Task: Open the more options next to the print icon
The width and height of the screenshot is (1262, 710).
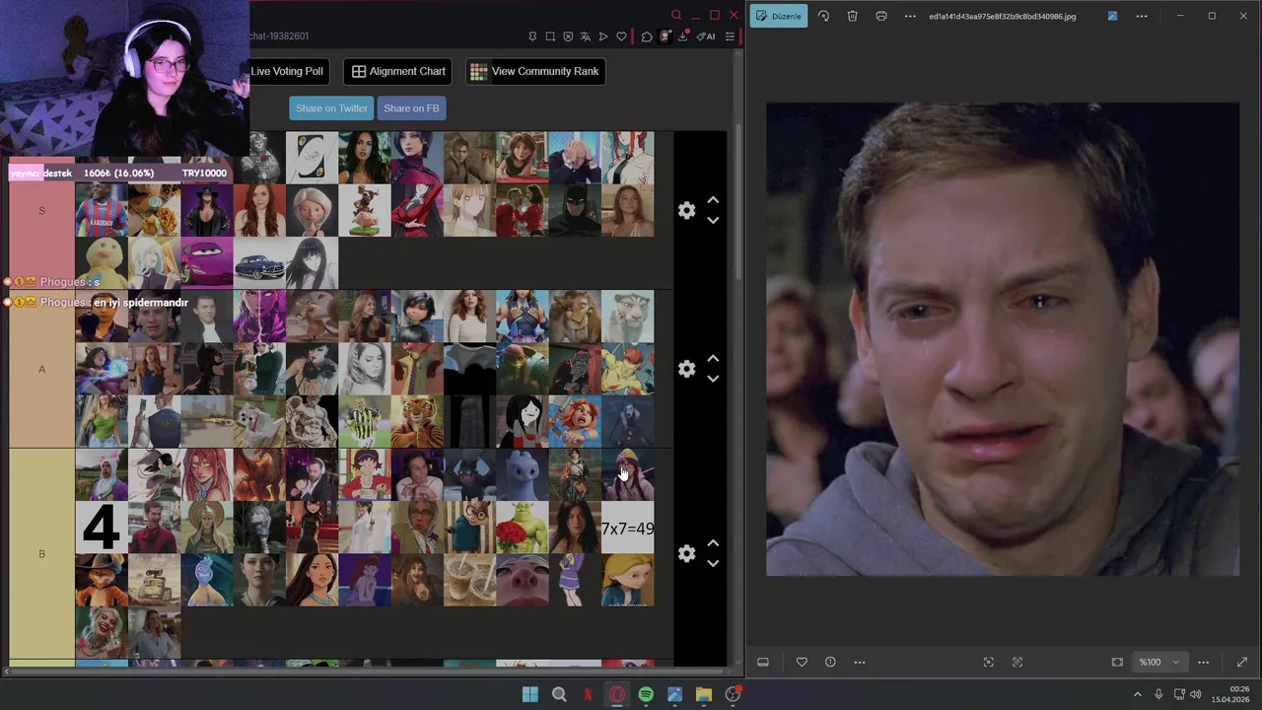Action: click(x=910, y=16)
